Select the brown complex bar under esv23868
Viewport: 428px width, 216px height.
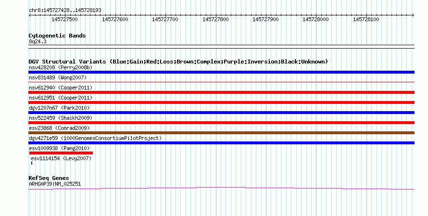[x=221, y=133]
